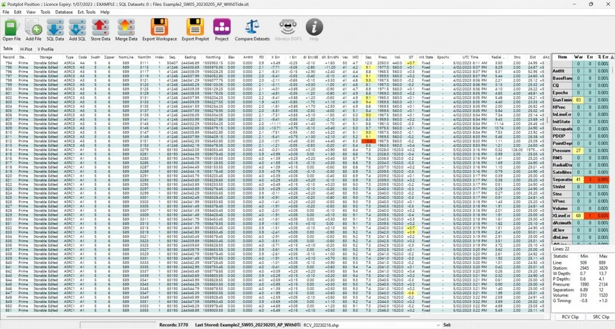This screenshot has height=329, width=615.
Task: Expand the RCV_20230216.shp dropdown
Action: point(437,325)
